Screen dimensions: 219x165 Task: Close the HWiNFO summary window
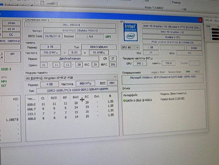click(x=200, y=20)
